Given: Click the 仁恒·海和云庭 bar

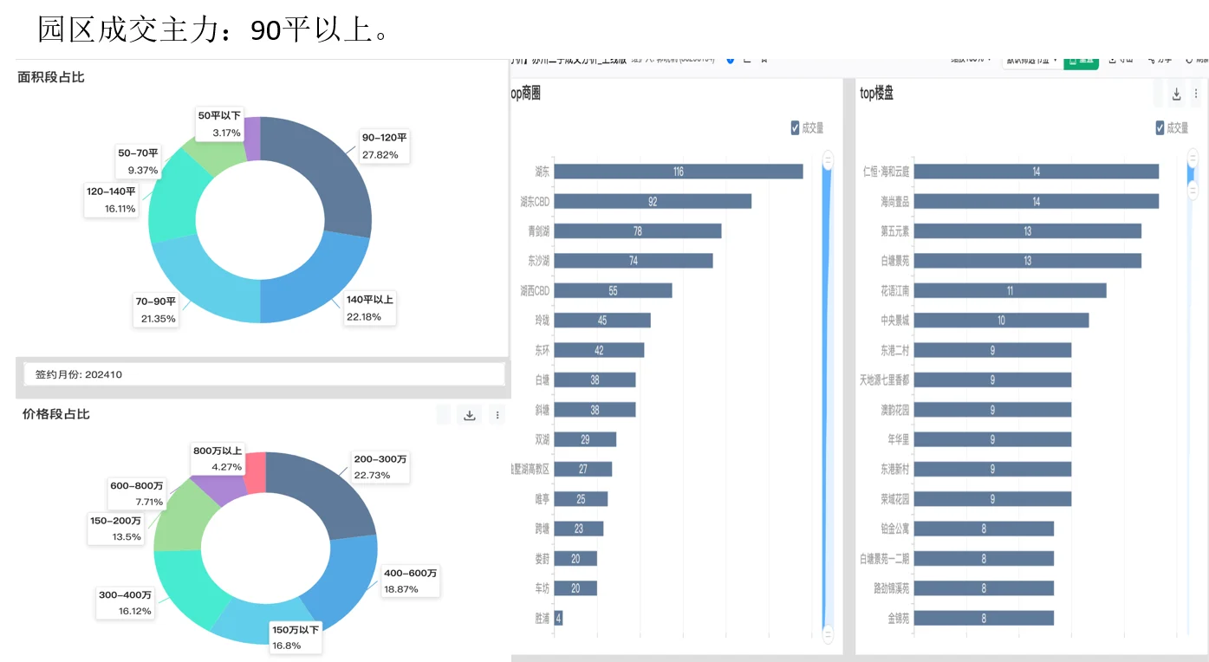Looking at the screenshot, I should tap(1037, 172).
